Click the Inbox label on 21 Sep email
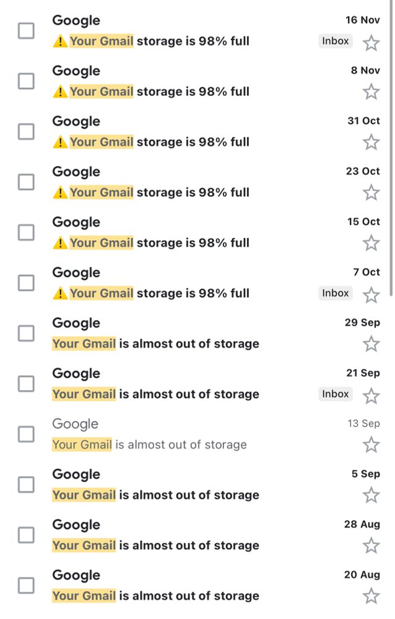The height and width of the screenshot is (619, 395). pos(336,394)
